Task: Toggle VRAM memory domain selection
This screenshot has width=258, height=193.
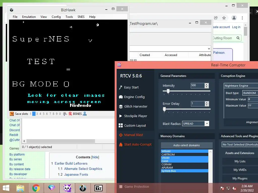Action: 184,158
